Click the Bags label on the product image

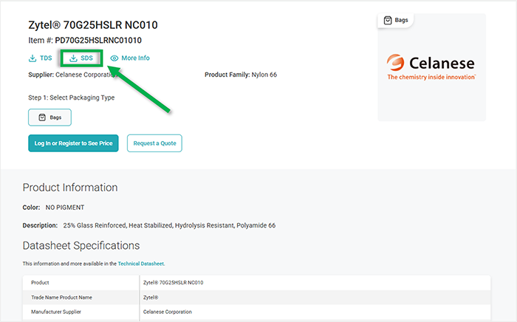[401, 20]
